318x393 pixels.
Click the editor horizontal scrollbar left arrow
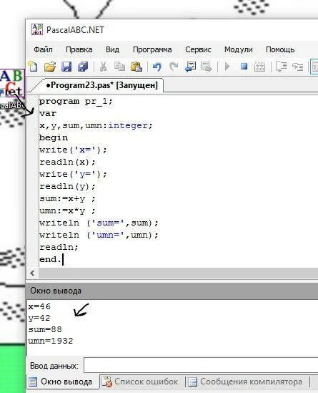tap(32, 273)
